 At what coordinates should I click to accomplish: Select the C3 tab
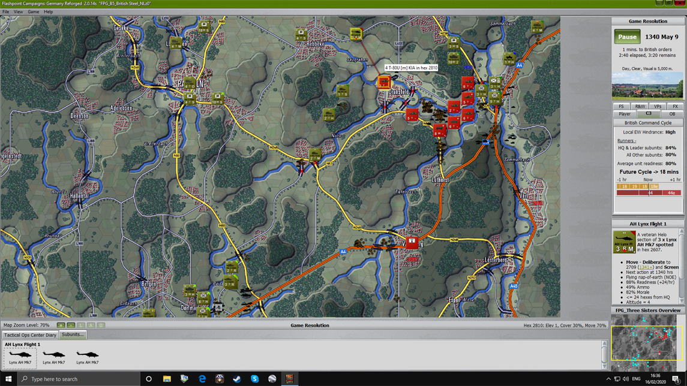[649, 113]
